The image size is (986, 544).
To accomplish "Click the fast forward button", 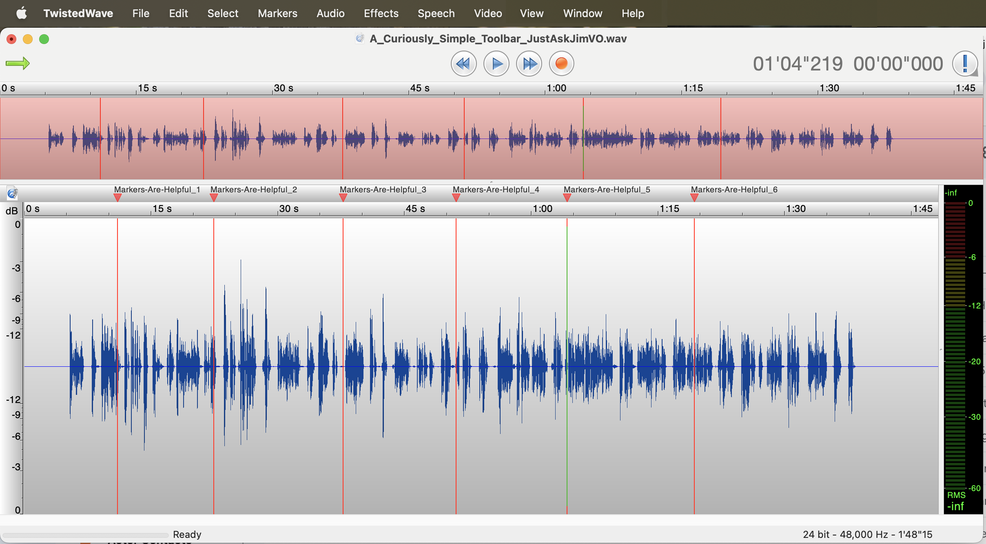I will click(x=529, y=64).
